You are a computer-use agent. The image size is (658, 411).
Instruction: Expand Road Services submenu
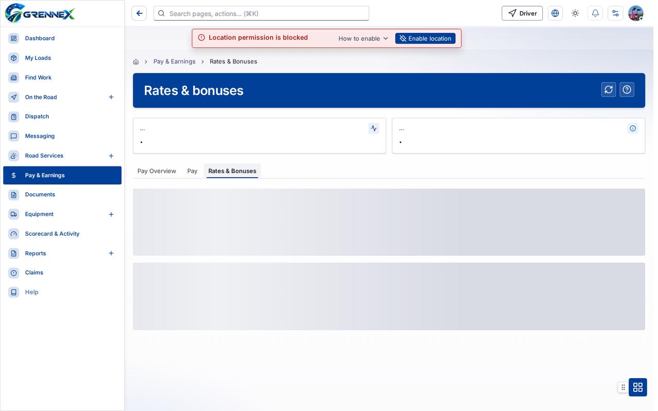111,156
